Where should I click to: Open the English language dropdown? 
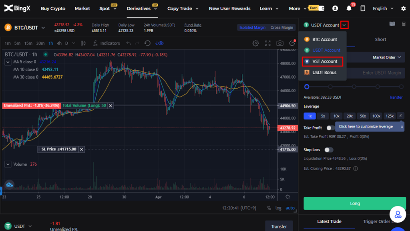[x=383, y=8]
